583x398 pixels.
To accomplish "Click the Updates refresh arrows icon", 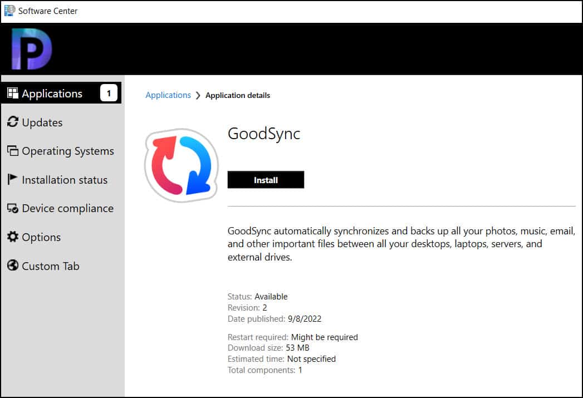I will 13,122.
